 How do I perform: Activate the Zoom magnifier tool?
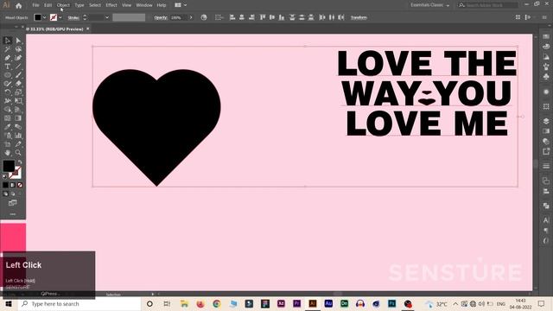18,153
